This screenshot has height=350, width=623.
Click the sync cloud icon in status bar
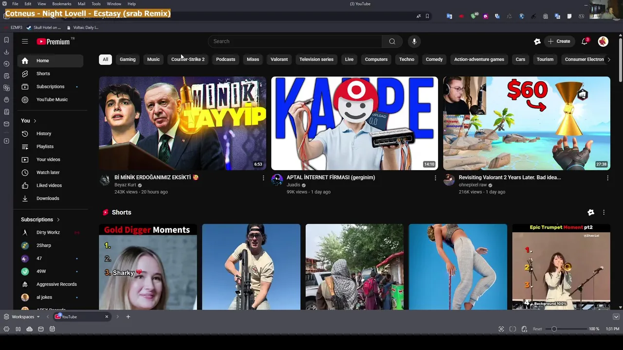[29, 329]
